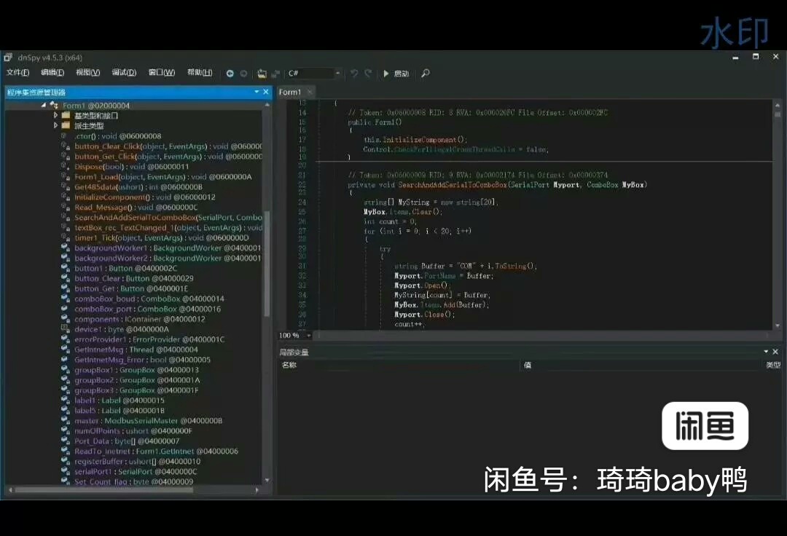
Task: Click the navigate forward arrow in toolbar
Action: [x=243, y=74]
